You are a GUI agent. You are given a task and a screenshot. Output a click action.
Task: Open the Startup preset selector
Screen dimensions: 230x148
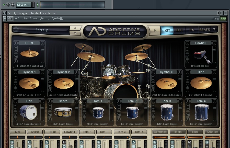(42, 30)
